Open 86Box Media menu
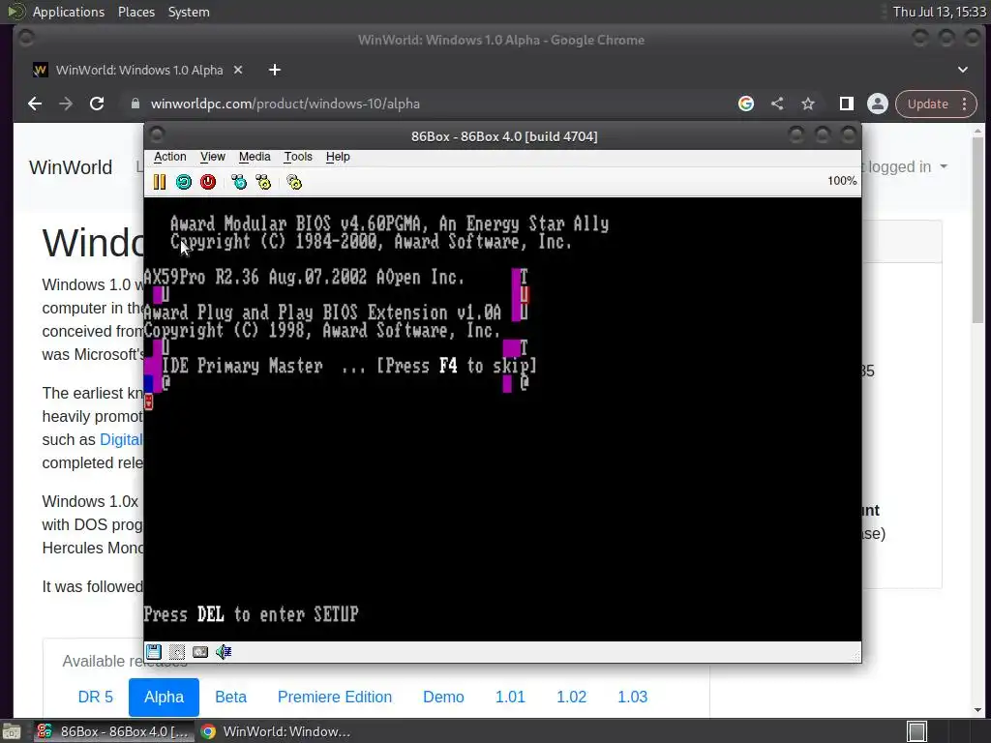Screen dimensions: 991x743 (255, 157)
